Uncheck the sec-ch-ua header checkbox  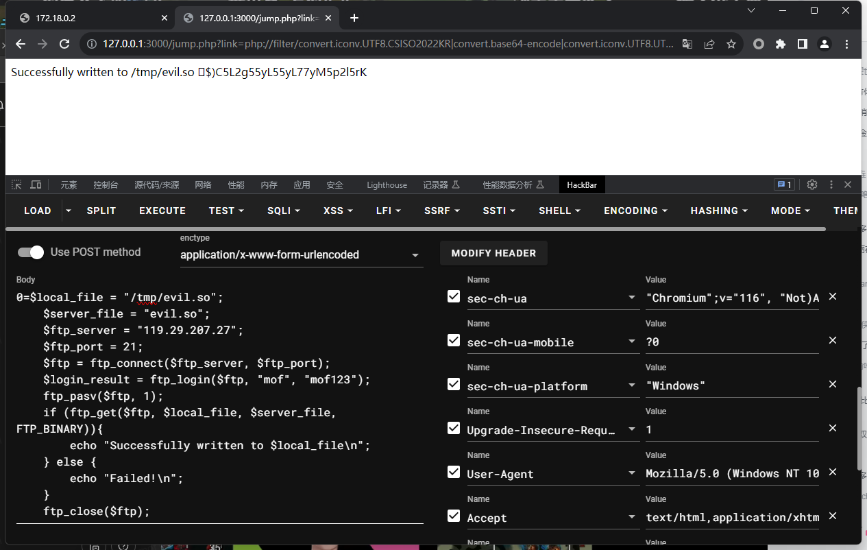454,296
